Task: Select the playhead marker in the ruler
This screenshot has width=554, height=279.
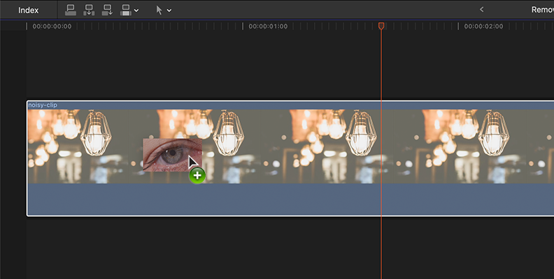Action: 381,26
